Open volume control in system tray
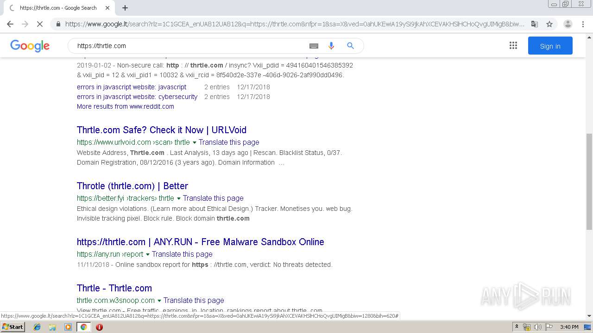The image size is (593, 333). pos(537,327)
